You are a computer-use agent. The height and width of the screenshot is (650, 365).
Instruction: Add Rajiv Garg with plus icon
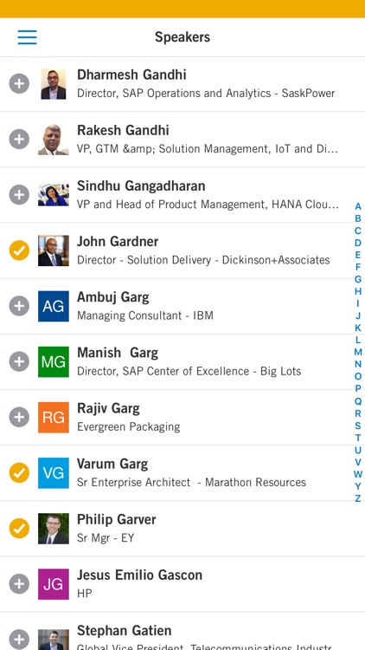[19, 417]
